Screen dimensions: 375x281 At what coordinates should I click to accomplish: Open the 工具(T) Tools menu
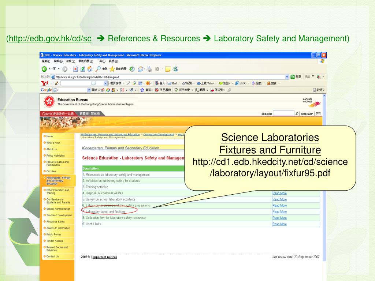coord(101,61)
